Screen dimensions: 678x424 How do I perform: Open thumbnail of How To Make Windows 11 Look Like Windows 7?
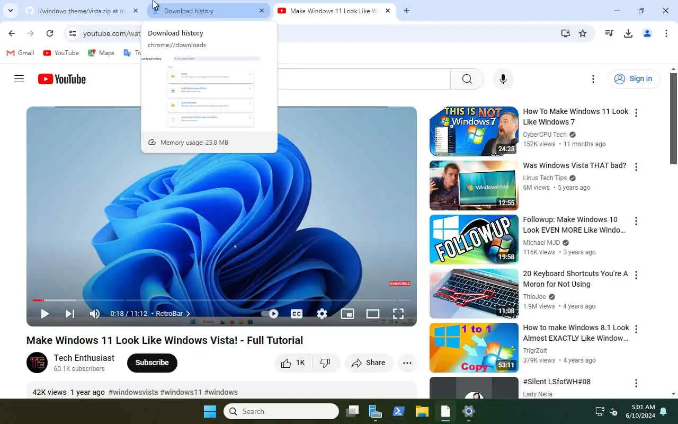[x=474, y=131]
